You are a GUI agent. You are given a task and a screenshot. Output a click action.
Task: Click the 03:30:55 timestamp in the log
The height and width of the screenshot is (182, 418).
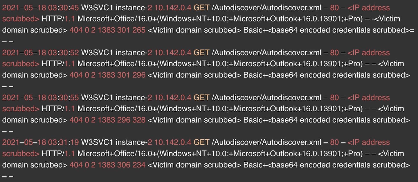(64, 97)
